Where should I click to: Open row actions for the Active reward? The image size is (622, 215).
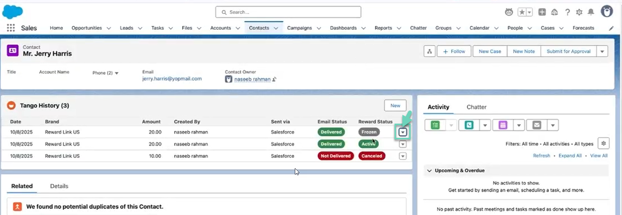coord(403,144)
